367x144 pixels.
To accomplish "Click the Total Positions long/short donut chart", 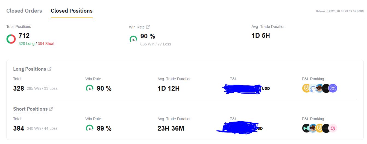I will point(11,39).
